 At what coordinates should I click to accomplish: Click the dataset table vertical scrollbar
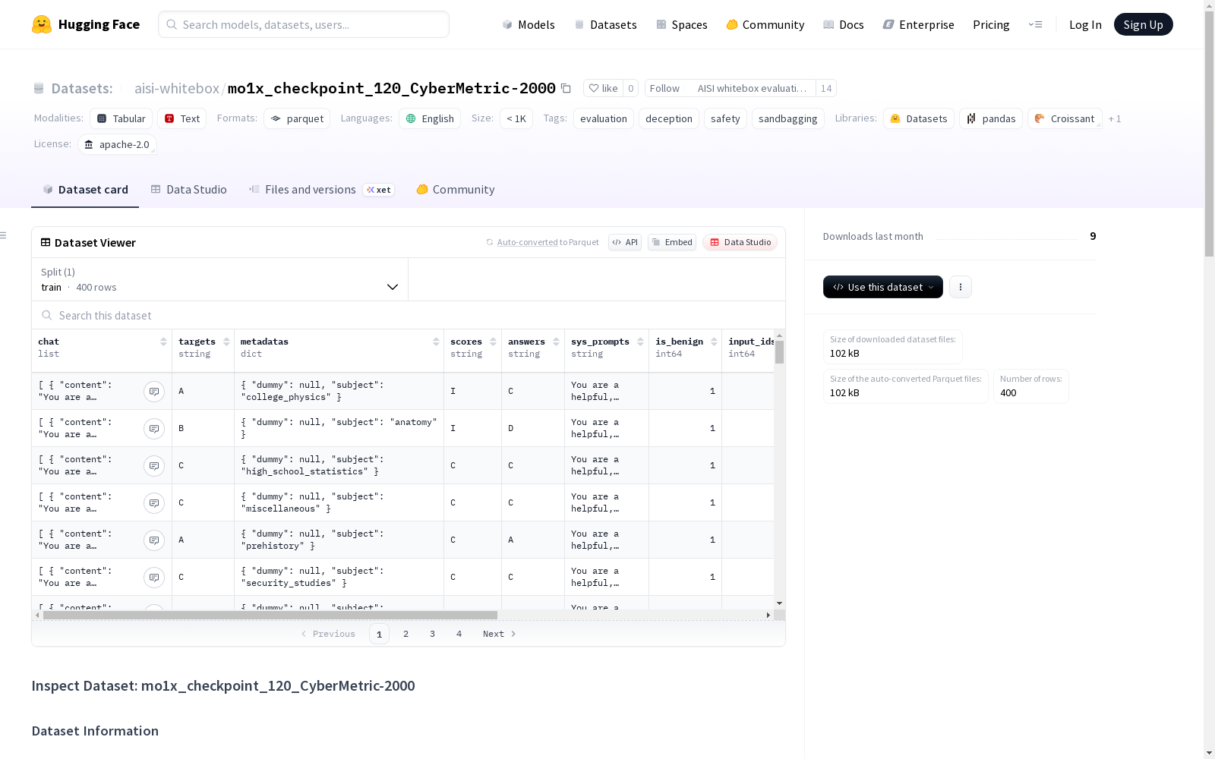(779, 352)
